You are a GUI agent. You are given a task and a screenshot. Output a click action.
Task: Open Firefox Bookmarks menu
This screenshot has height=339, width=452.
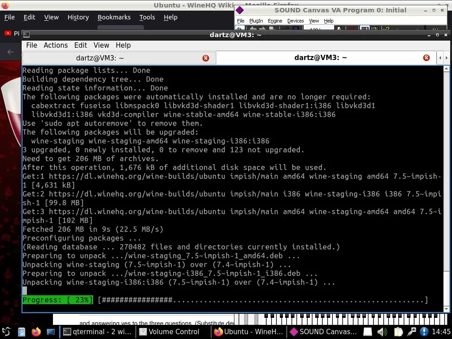(114, 17)
